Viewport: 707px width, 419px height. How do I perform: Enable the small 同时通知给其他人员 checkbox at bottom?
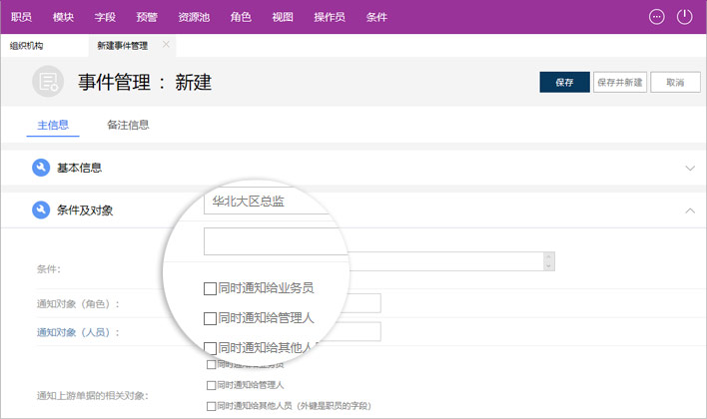point(211,406)
